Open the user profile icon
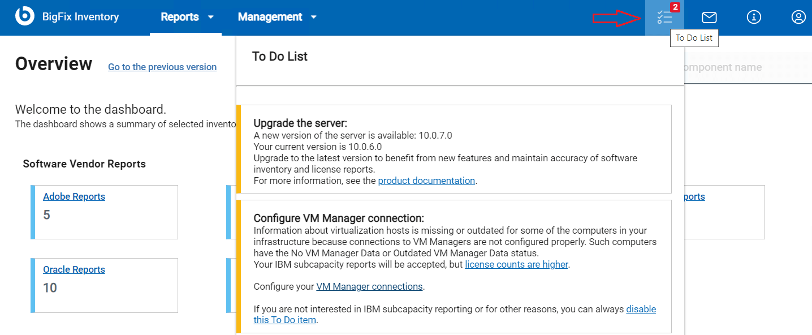Viewport: 812px width, 335px height. click(798, 18)
